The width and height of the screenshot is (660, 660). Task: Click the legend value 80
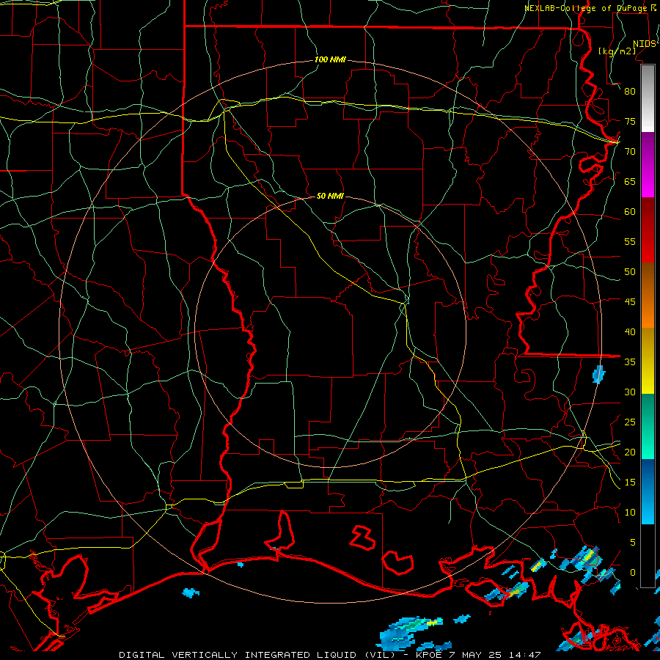(x=630, y=92)
